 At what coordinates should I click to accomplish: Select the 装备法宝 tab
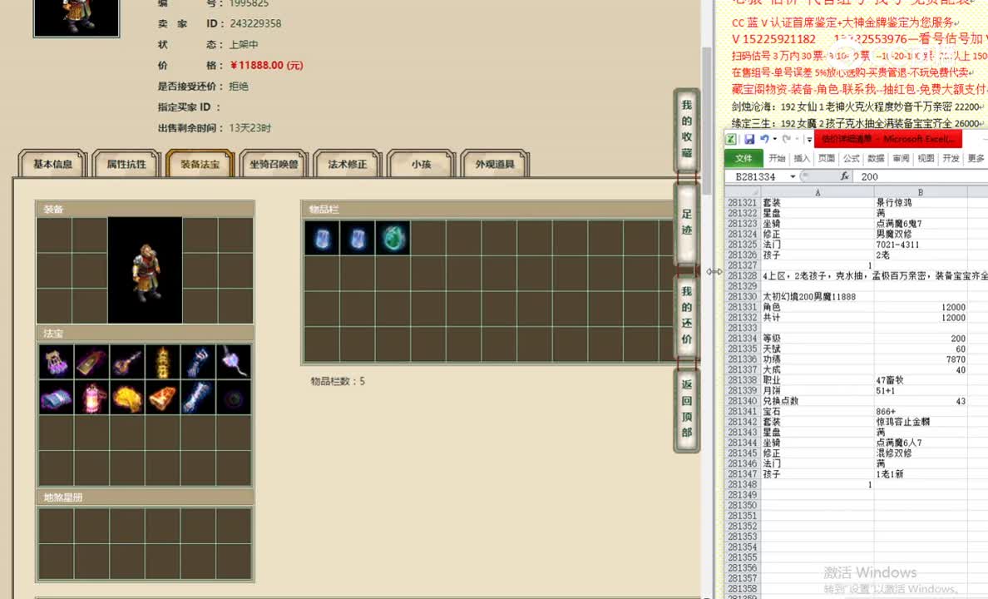tap(200, 164)
